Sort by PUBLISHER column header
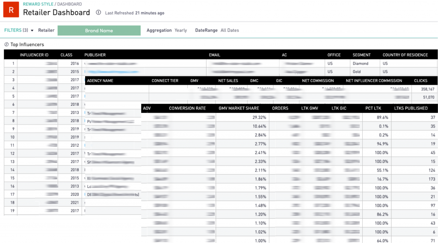Screen dimensions: 438x243 click(x=95, y=55)
